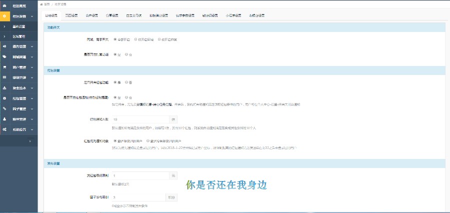
Task: Click the shop cart icon for 商户管理
Action: [x=4, y=67]
